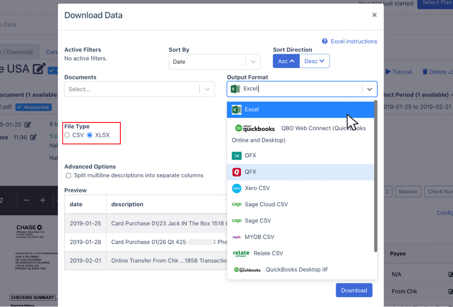Click the Relate software logo icon
The height and width of the screenshot is (307, 453).
(x=241, y=253)
